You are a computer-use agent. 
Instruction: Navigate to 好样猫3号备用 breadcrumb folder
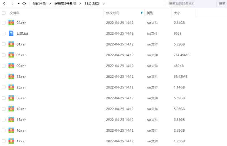coord(65,4)
